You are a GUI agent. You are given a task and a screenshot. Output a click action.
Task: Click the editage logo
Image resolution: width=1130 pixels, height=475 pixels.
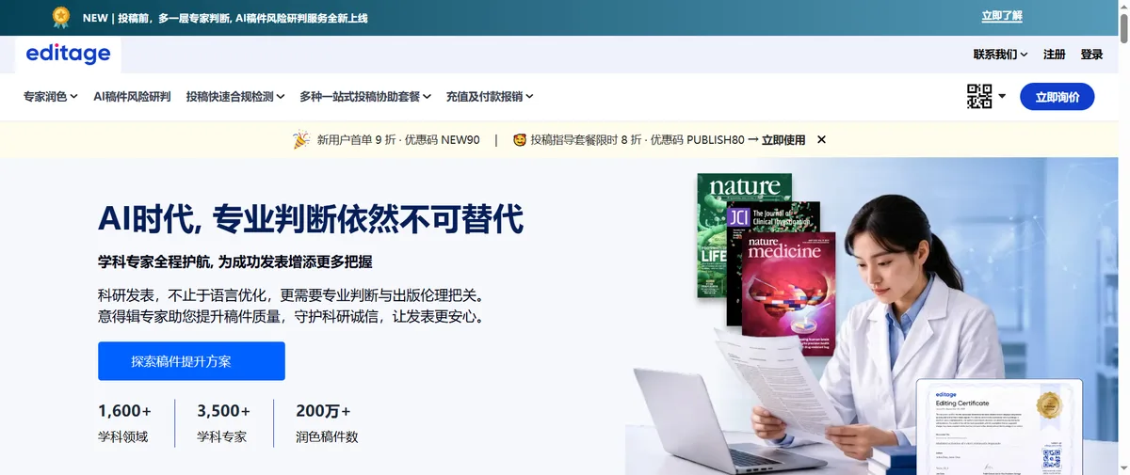(x=68, y=54)
